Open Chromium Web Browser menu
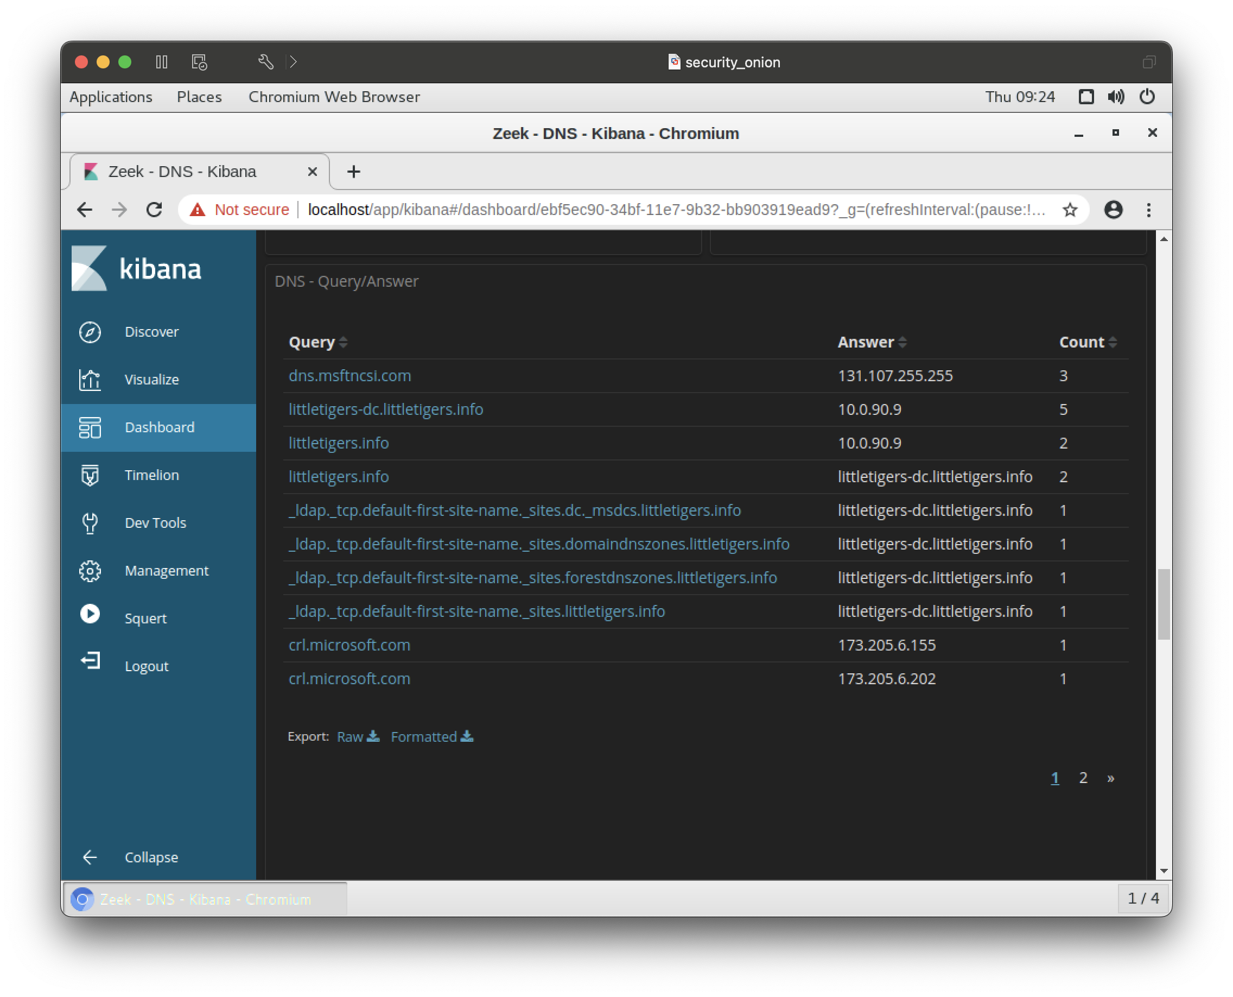 pyautogui.click(x=334, y=97)
